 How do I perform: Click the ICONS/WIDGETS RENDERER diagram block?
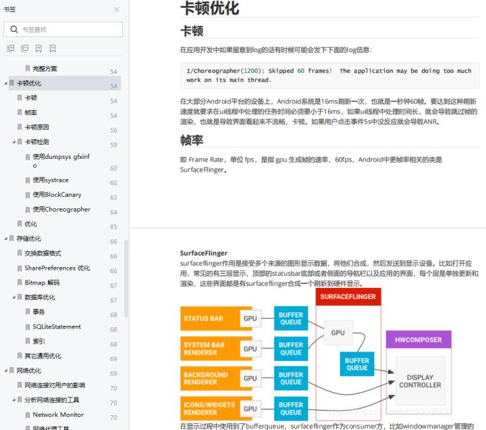point(216,408)
